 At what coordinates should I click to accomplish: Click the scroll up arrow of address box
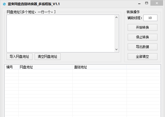[x=116, y=18]
